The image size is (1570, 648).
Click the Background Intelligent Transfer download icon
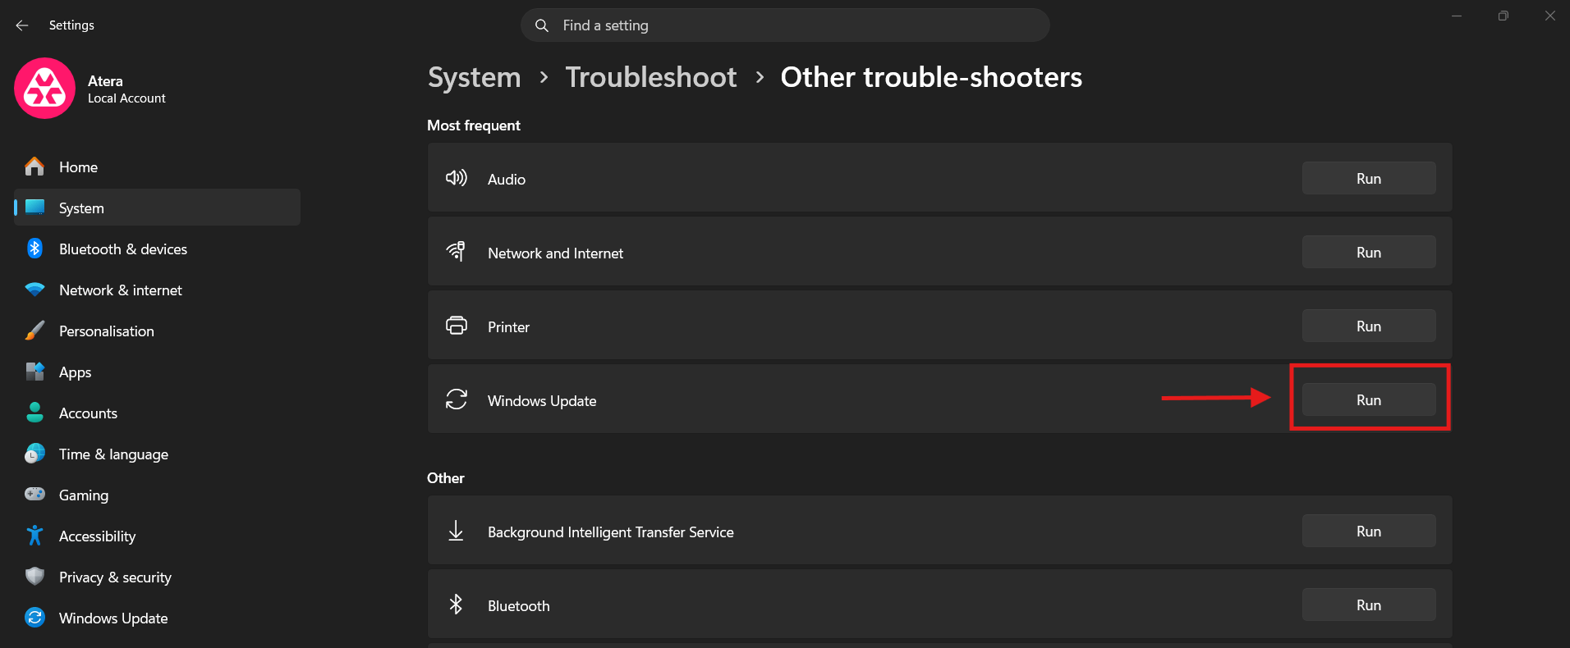[456, 531]
